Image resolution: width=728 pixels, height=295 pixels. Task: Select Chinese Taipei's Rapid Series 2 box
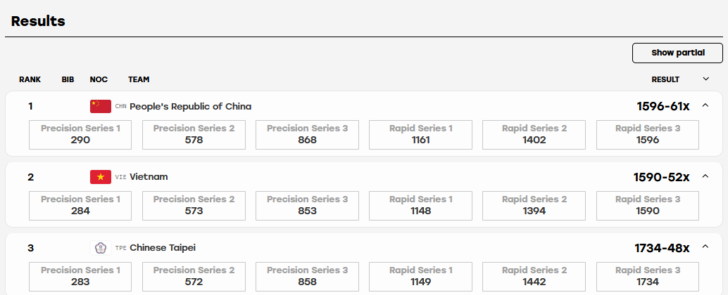click(x=534, y=277)
